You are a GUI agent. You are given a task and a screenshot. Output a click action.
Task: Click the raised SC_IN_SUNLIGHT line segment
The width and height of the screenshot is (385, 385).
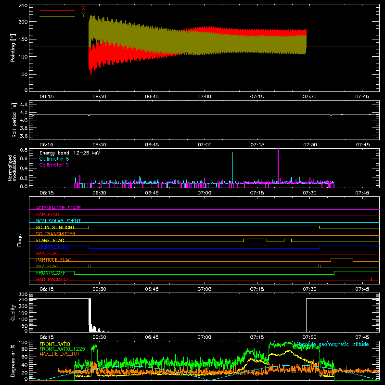point(204,226)
